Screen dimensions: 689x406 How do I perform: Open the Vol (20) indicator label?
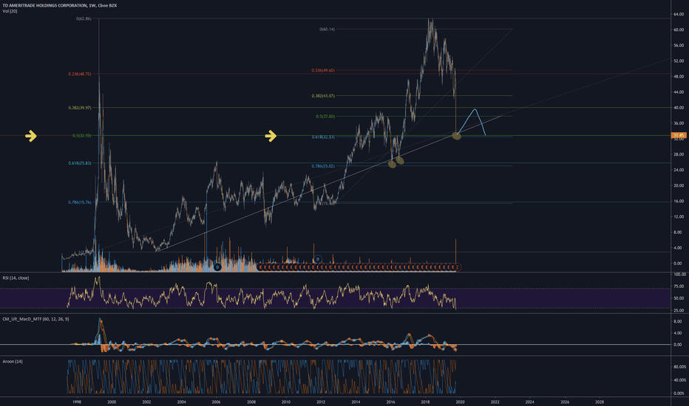coord(10,11)
